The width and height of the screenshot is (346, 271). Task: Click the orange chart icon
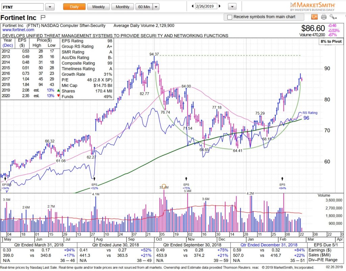315,17
